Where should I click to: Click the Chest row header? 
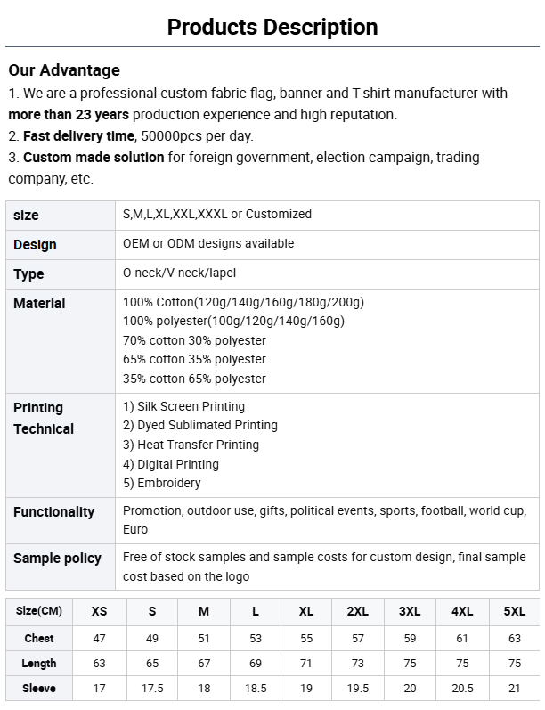[x=39, y=638]
